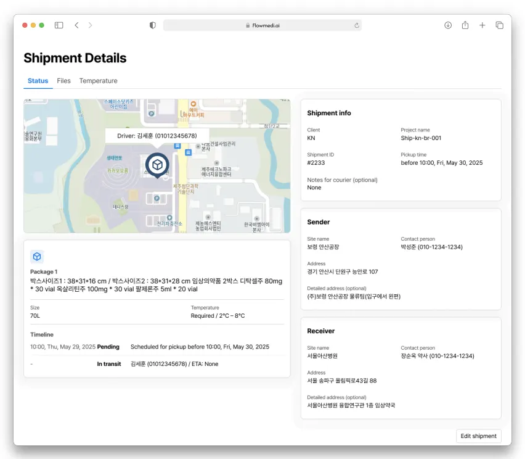Click the blue bus stop icon on map
Image resolution: width=525 pixels, height=459 pixels.
[x=177, y=146]
